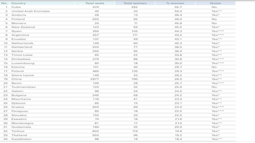Image resolution: width=255 pixels, height=143 pixels.
Task: Click total seats value 2977 for China
Action: (x=94, y=79)
